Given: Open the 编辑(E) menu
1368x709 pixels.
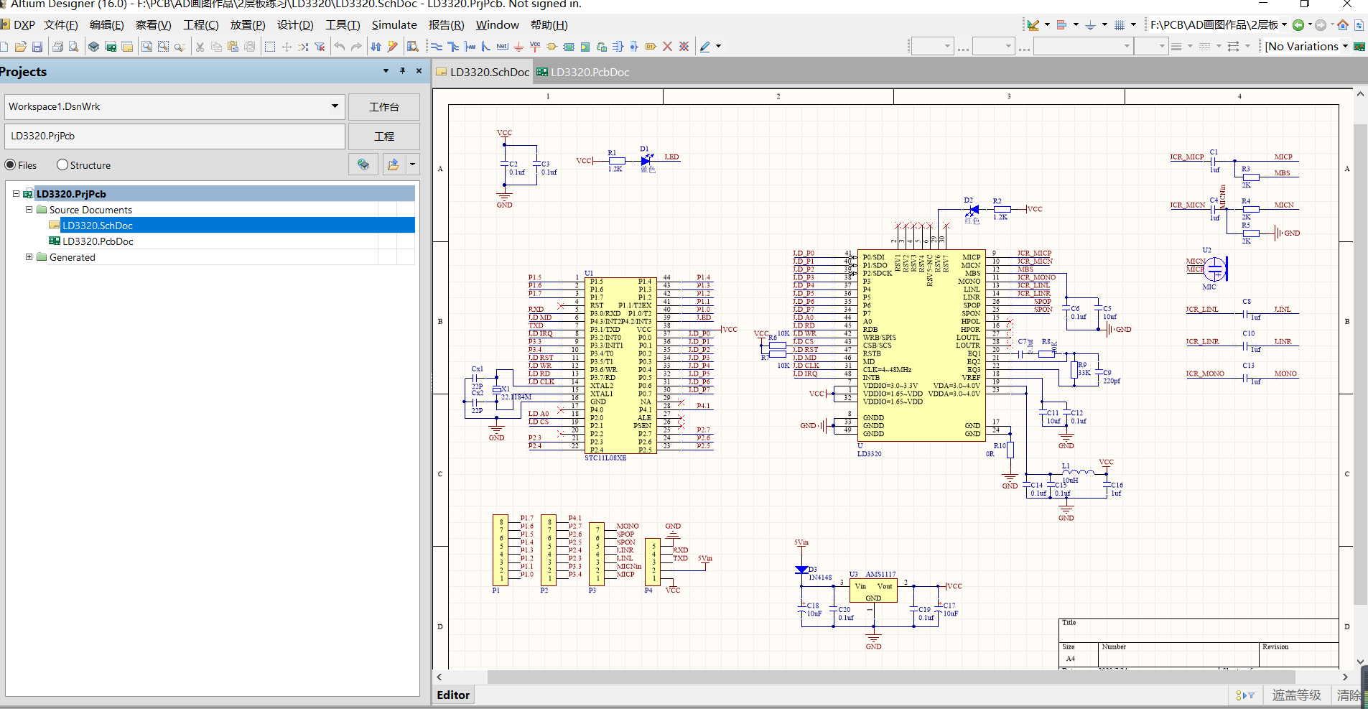Looking at the screenshot, I should [107, 25].
